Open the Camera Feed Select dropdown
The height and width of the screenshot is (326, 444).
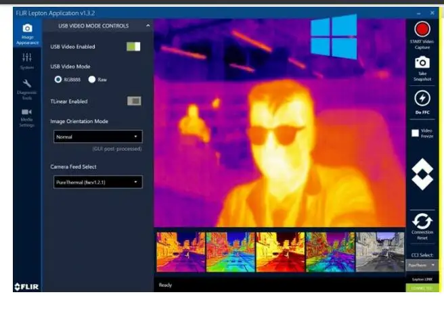[98, 182]
